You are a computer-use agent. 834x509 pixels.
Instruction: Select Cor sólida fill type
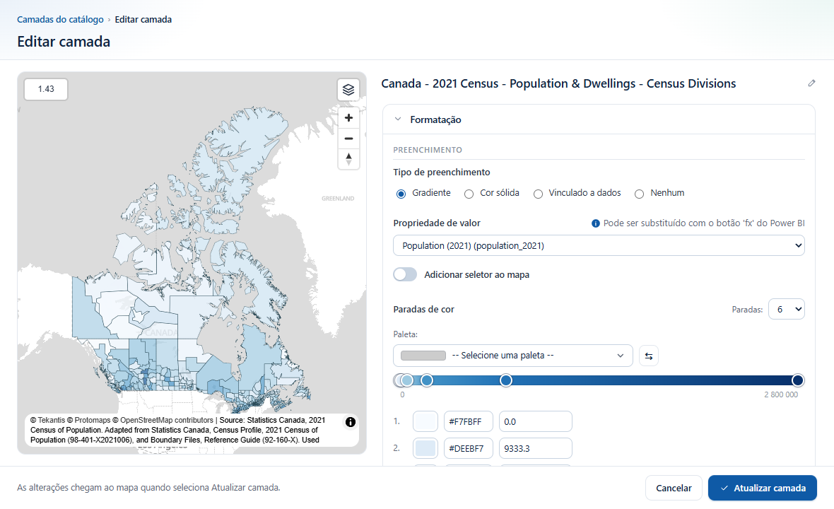pos(469,194)
